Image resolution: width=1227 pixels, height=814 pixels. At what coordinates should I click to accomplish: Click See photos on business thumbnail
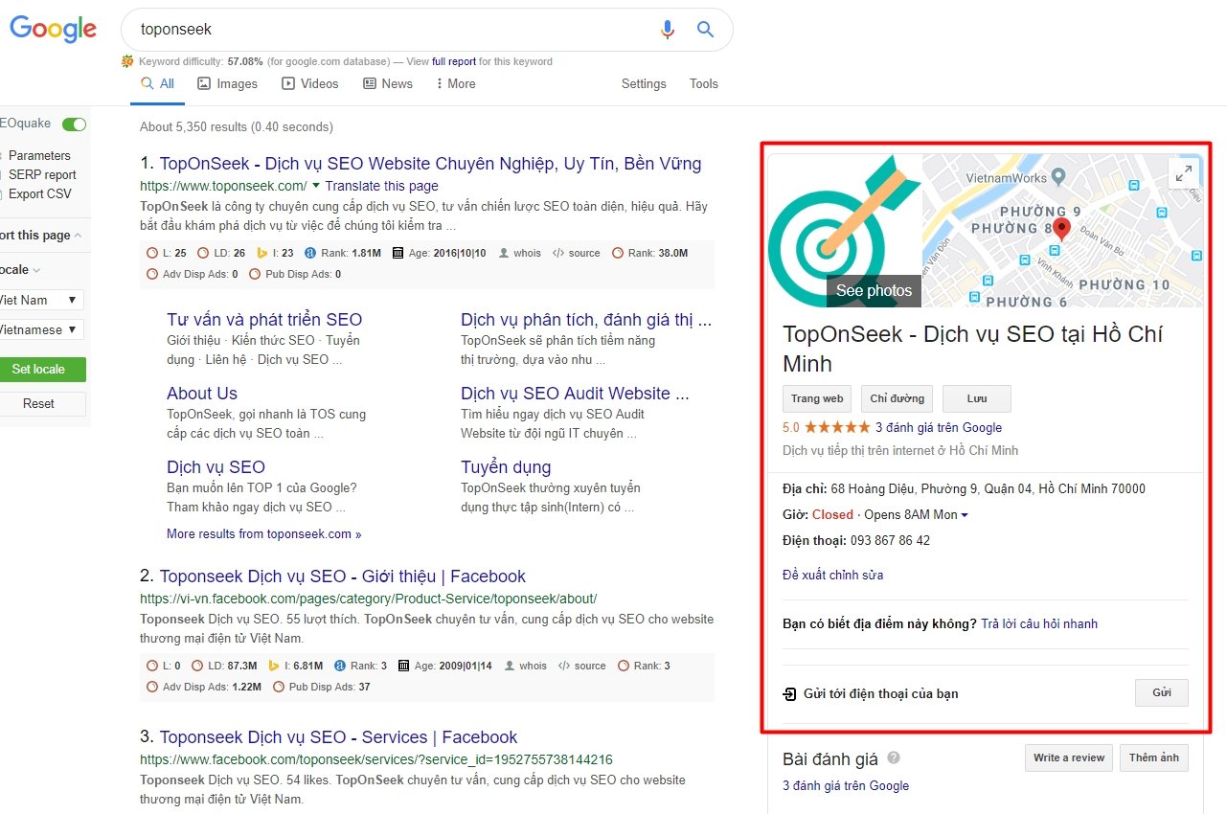click(x=874, y=290)
